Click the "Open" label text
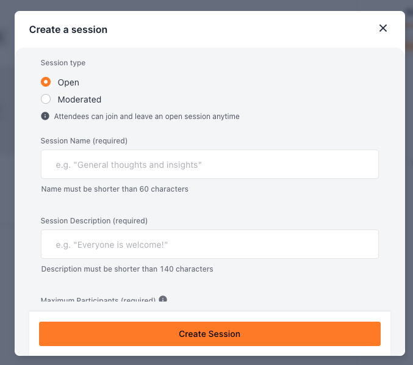 pos(68,82)
